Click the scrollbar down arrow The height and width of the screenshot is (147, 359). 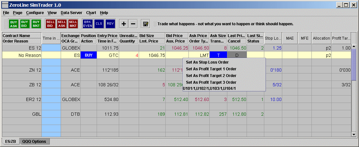click(354, 135)
